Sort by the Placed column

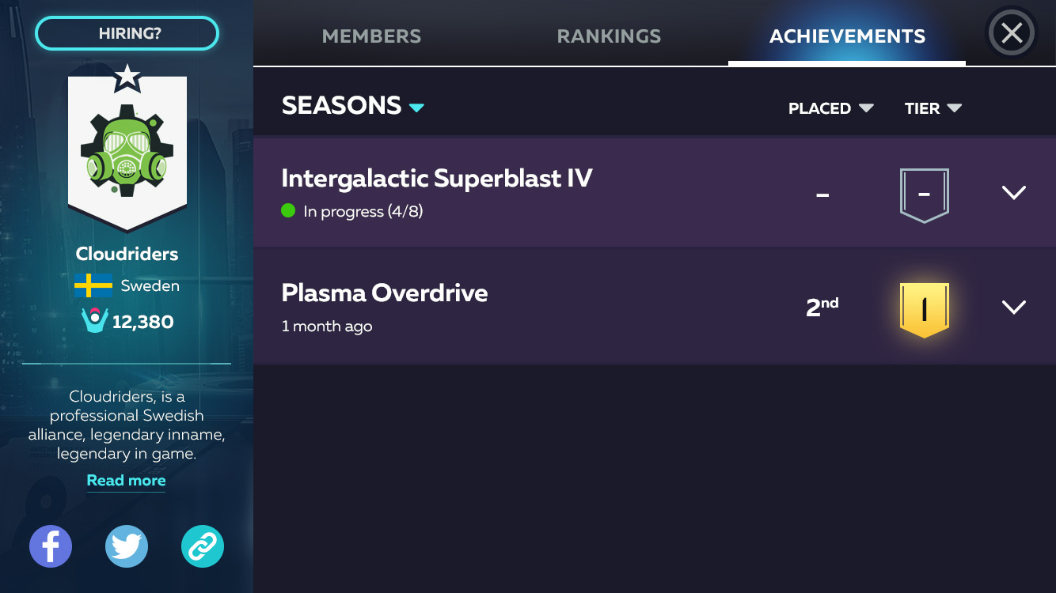[x=830, y=108]
